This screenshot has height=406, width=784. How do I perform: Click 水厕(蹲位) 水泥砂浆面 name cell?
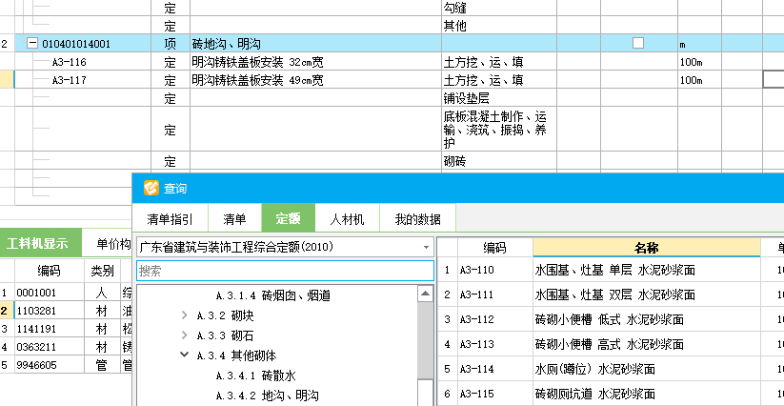pyautogui.click(x=647, y=369)
